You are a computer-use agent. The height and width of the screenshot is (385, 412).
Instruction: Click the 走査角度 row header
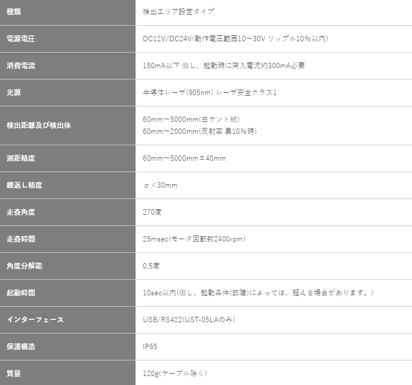(x=21, y=212)
